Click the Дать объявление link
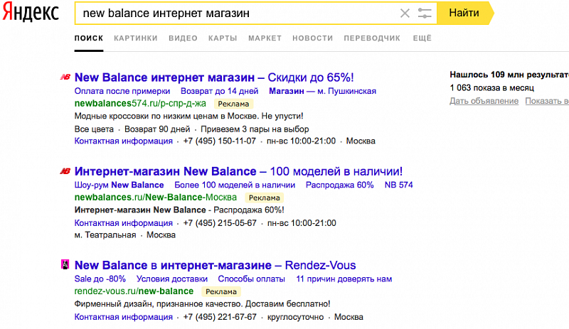 pos(484,101)
